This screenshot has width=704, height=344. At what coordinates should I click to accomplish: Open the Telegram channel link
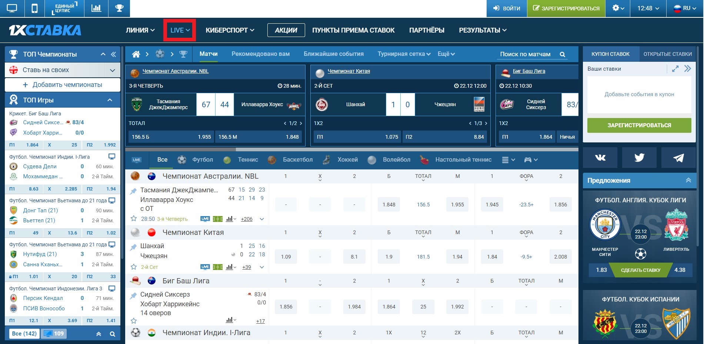pyautogui.click(x=678, y=158)
